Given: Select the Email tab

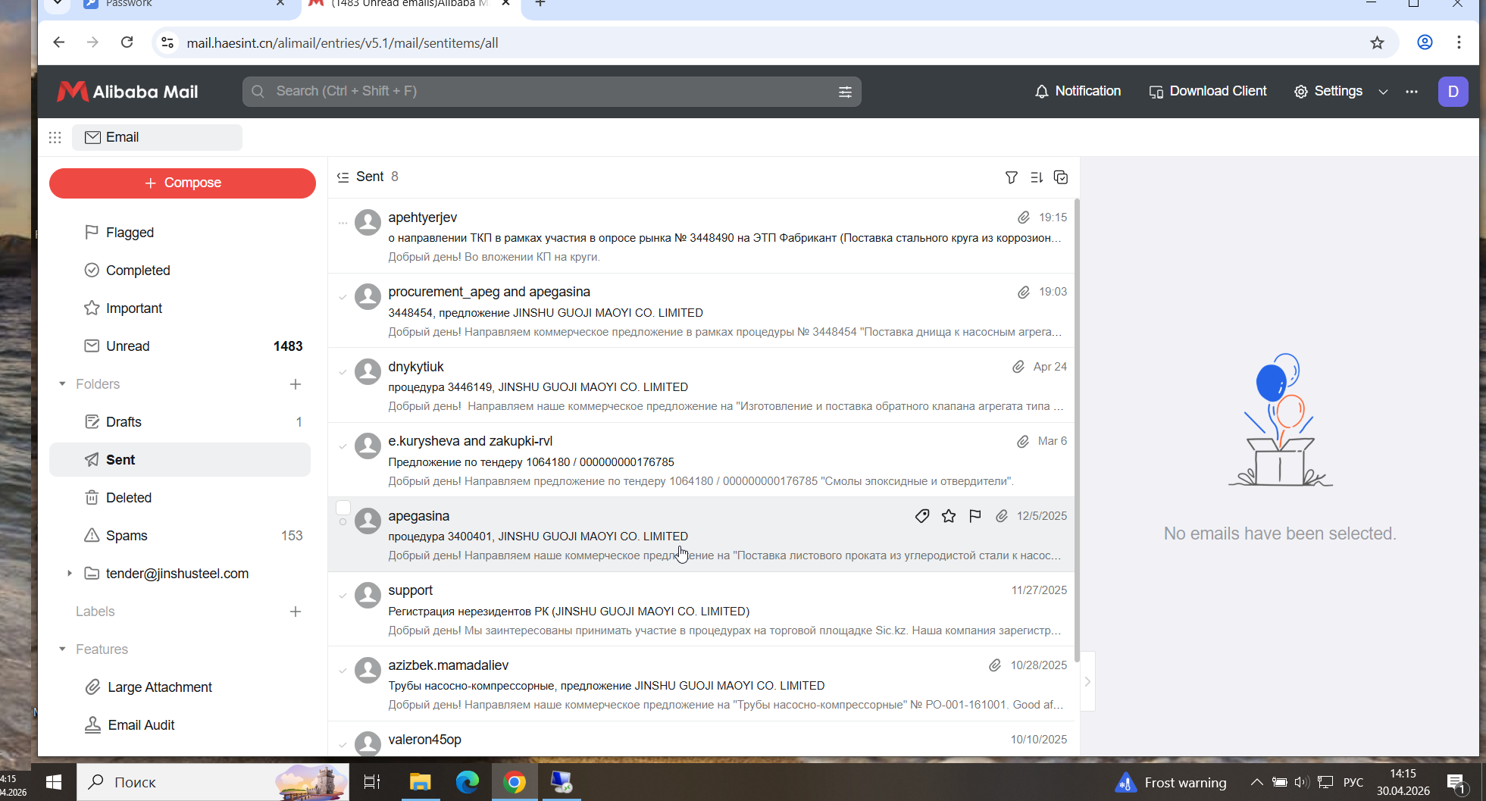Looking at the screenshot, I should [157, 137].
